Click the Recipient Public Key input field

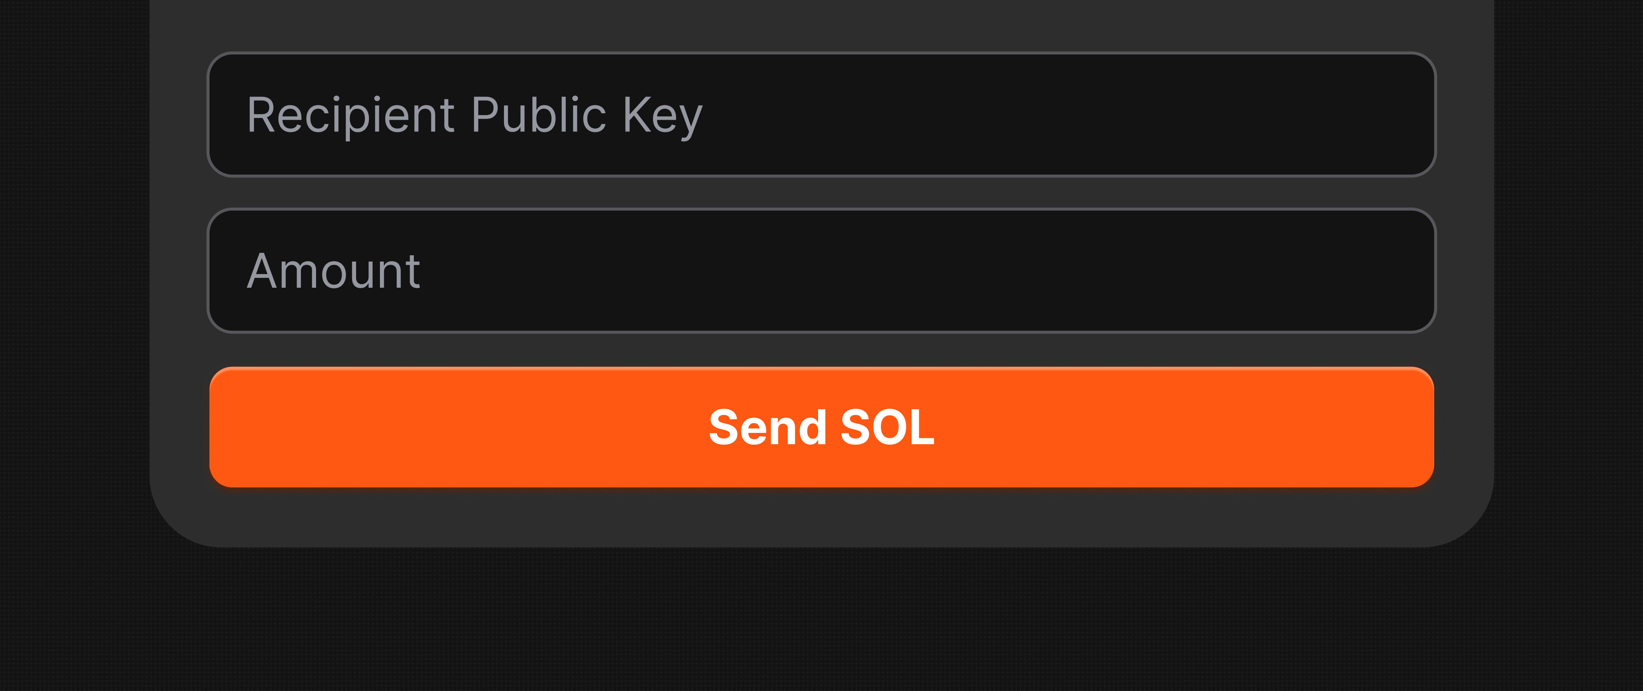click(x=821, y=114)
